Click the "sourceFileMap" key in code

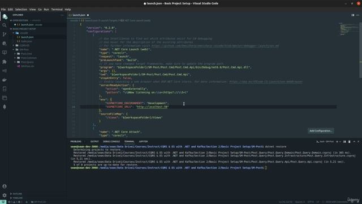[x=111, y=114]
